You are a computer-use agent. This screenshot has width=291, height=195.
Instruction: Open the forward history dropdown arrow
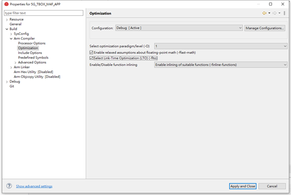279,13
